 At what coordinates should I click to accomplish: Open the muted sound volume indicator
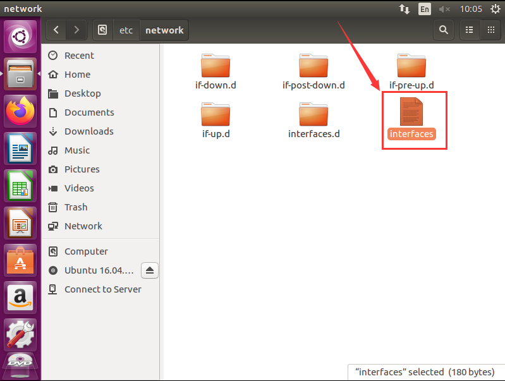pos(444,9)
